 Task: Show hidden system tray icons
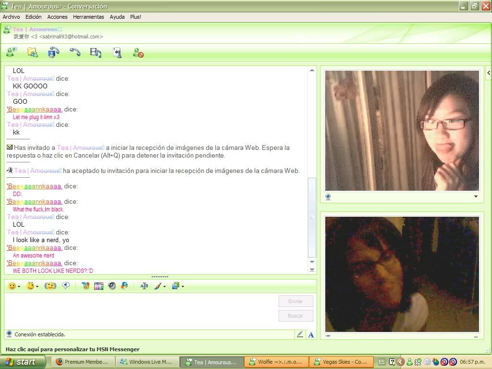click(x=400, y=362)
